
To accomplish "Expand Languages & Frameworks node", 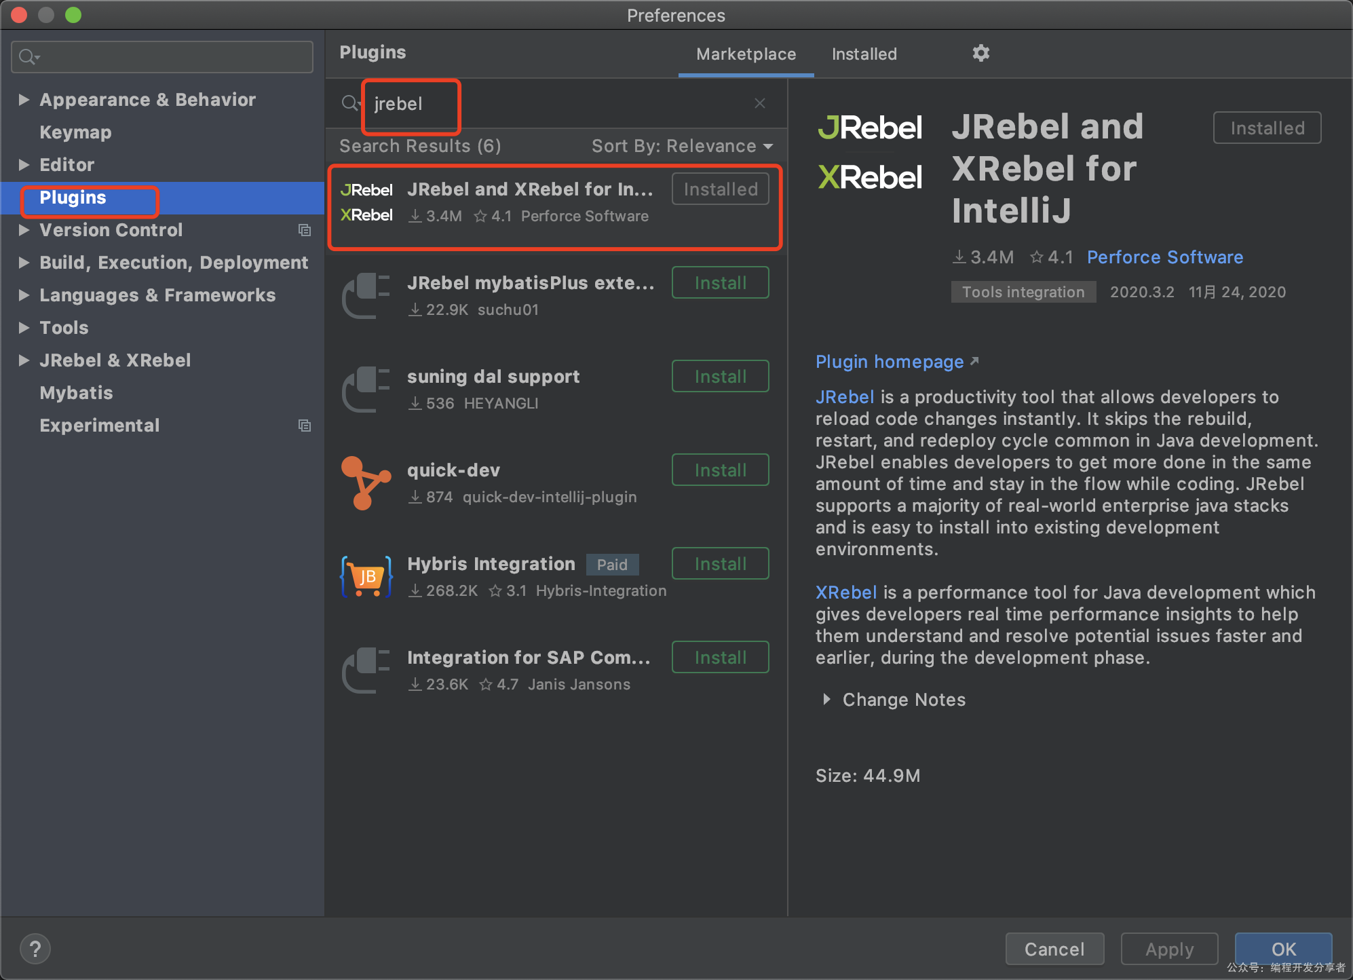I will coord(24,295).
